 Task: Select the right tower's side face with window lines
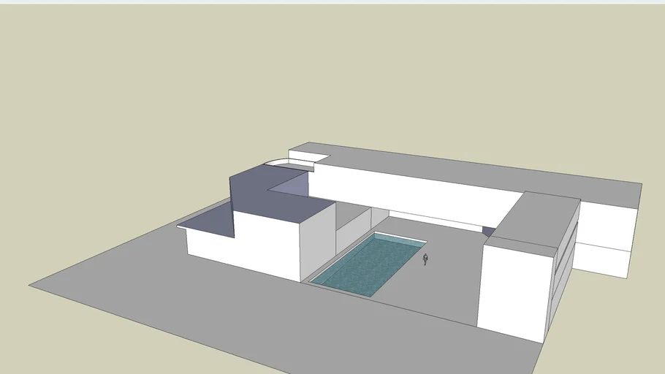click(x=564, y=270)
